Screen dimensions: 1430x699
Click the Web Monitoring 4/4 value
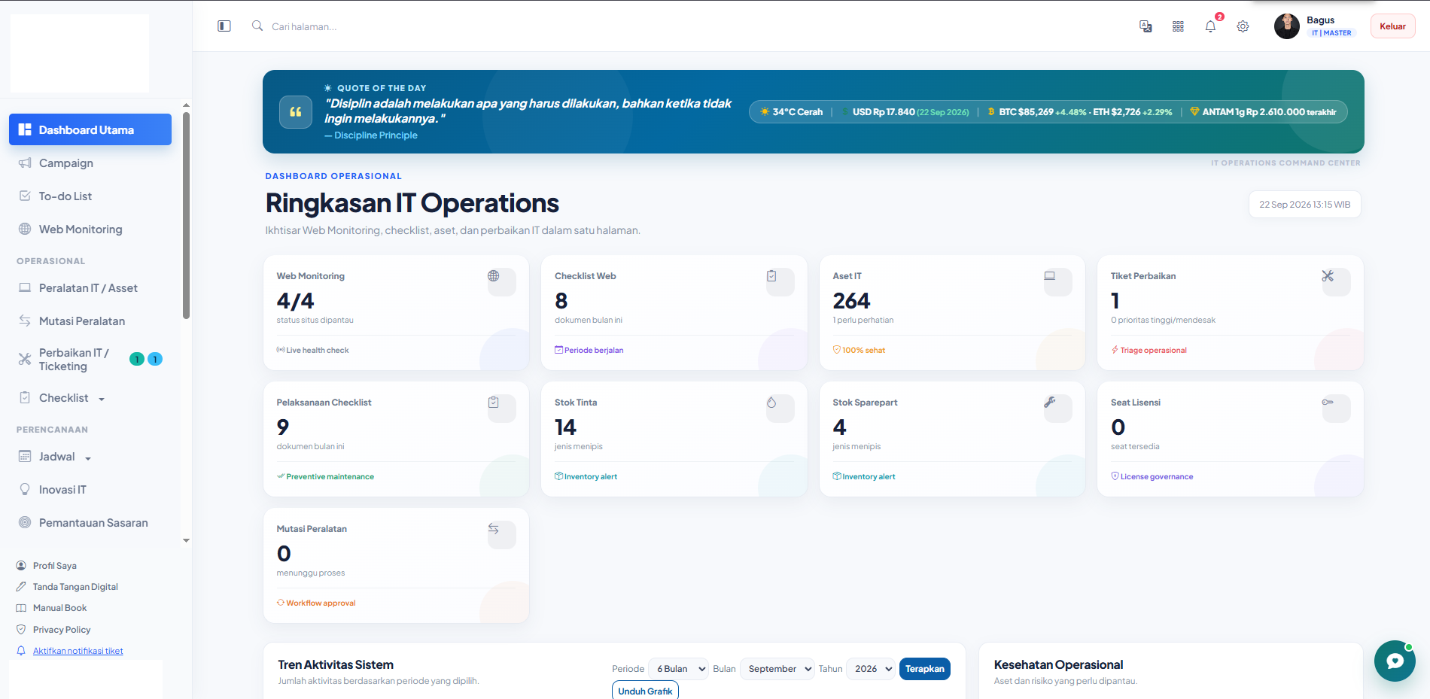[x=296, y=301]
